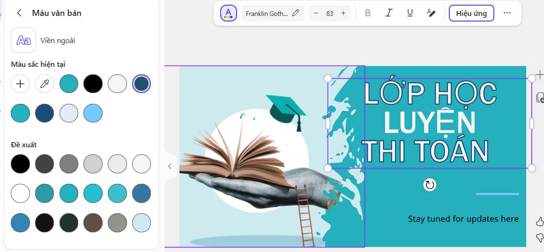
Task: Click the Hiệu ứng effects button
Action: [x=471, y=13]
